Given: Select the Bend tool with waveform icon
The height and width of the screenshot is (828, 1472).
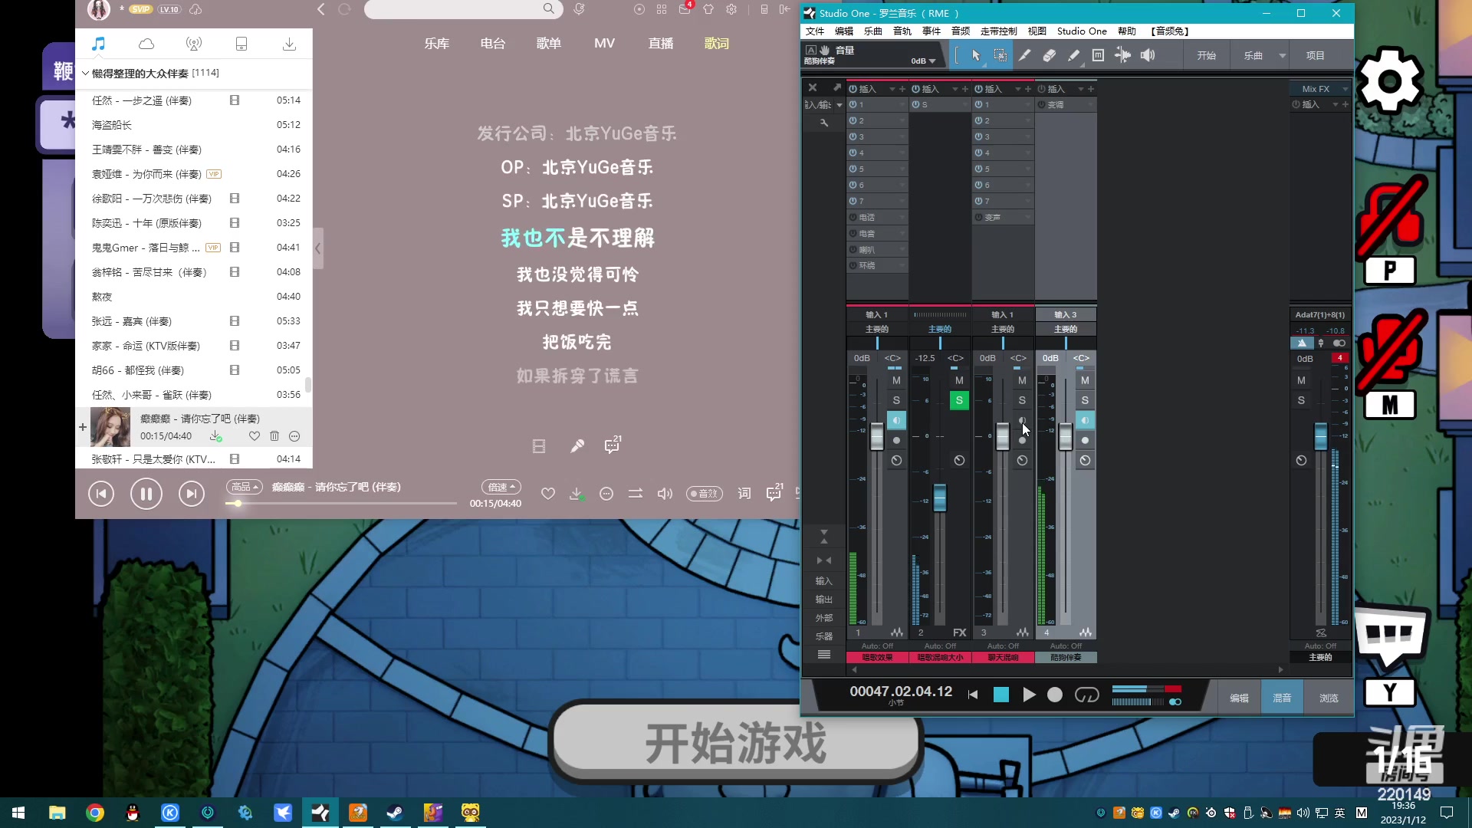Looking at the screenshot, I should coord(1122,55).
